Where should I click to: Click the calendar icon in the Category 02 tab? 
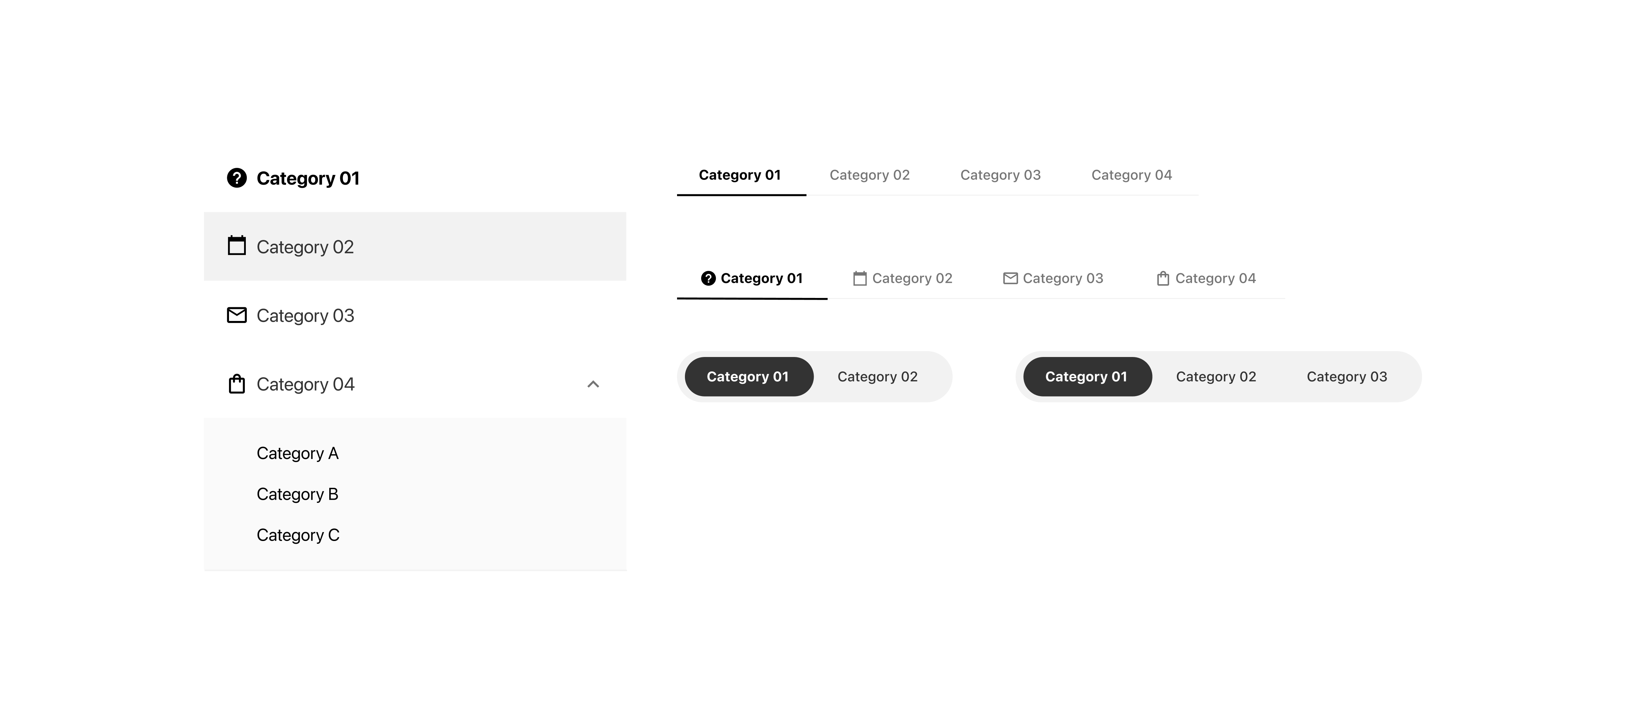860,278
